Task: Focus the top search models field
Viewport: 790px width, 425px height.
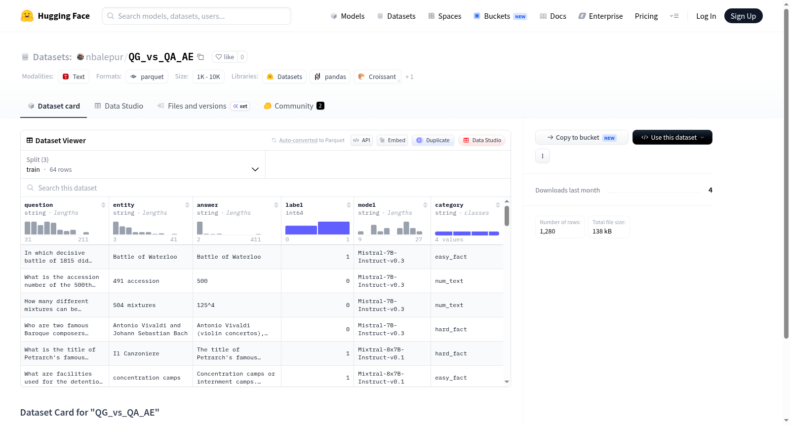Action: 197,16
